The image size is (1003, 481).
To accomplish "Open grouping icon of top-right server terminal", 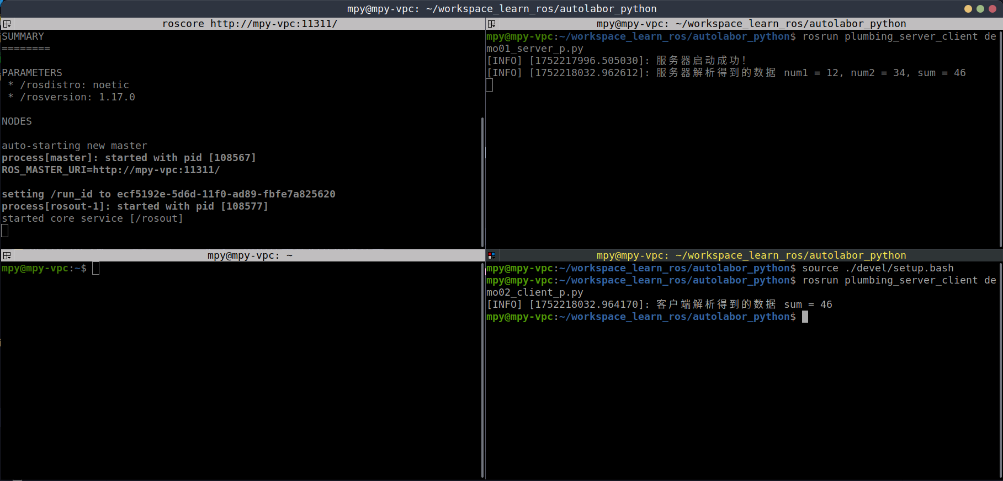I will [491, 24].
